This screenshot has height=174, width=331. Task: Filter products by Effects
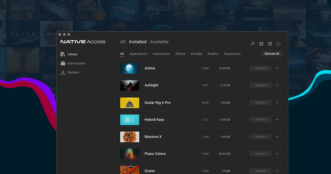coord(180,54)
